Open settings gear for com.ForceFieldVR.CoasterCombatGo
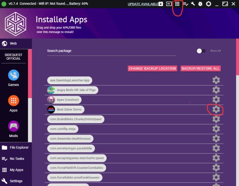The height and width of the screenshot is (186, 239). [216, 168]
